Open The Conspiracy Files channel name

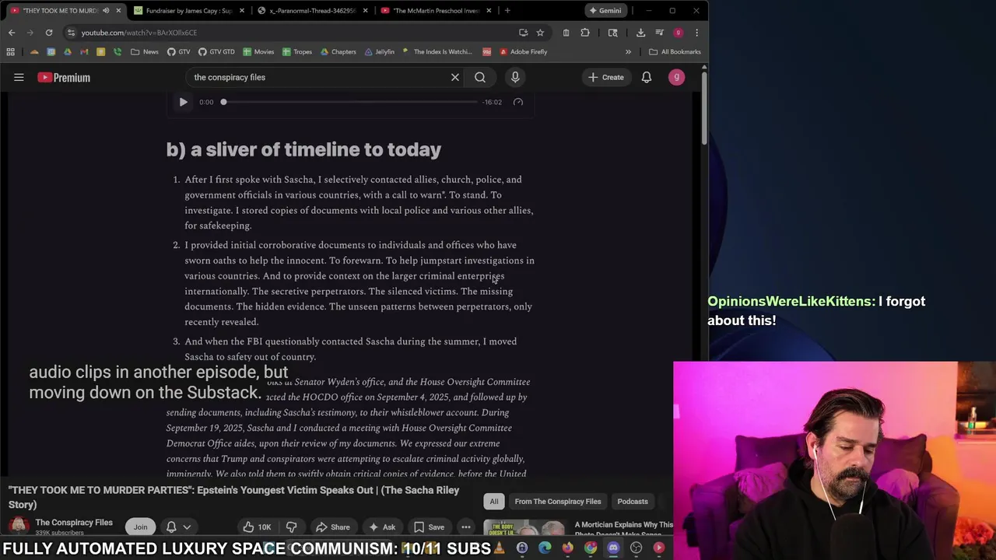(x=74, y=523)
